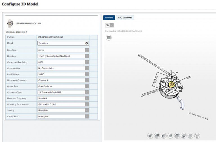
Task: Start the rotate animation play icon
Action: click(197, 136)
